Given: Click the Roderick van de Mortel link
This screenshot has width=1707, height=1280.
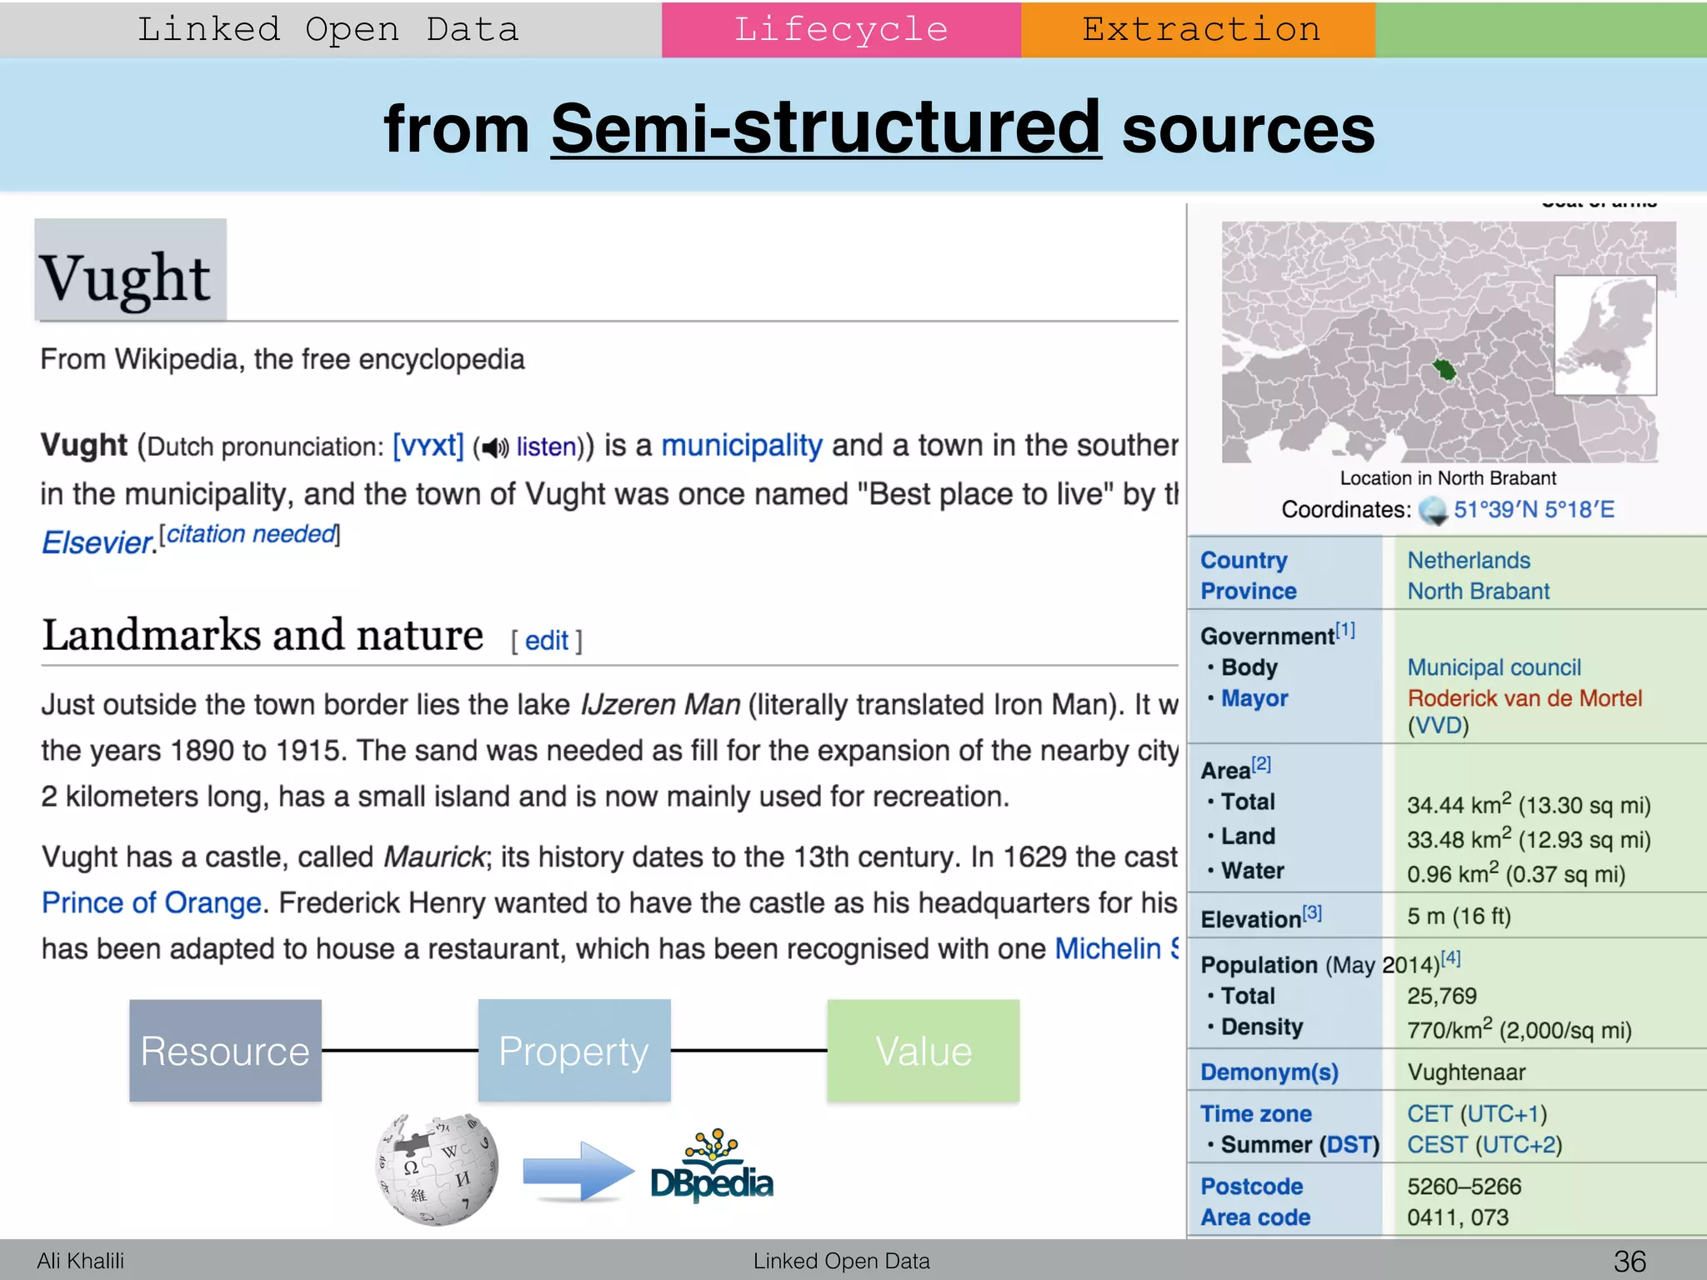Looking at the screenshot, I should (x=1524, y=698).
